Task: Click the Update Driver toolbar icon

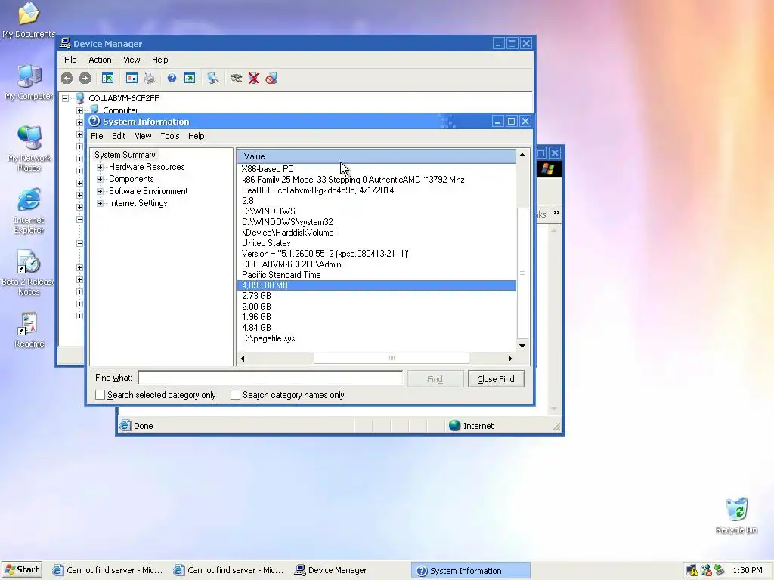Action: tap(236, 78)
